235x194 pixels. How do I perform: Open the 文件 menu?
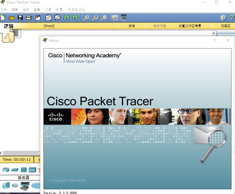(x=4, y=10)
